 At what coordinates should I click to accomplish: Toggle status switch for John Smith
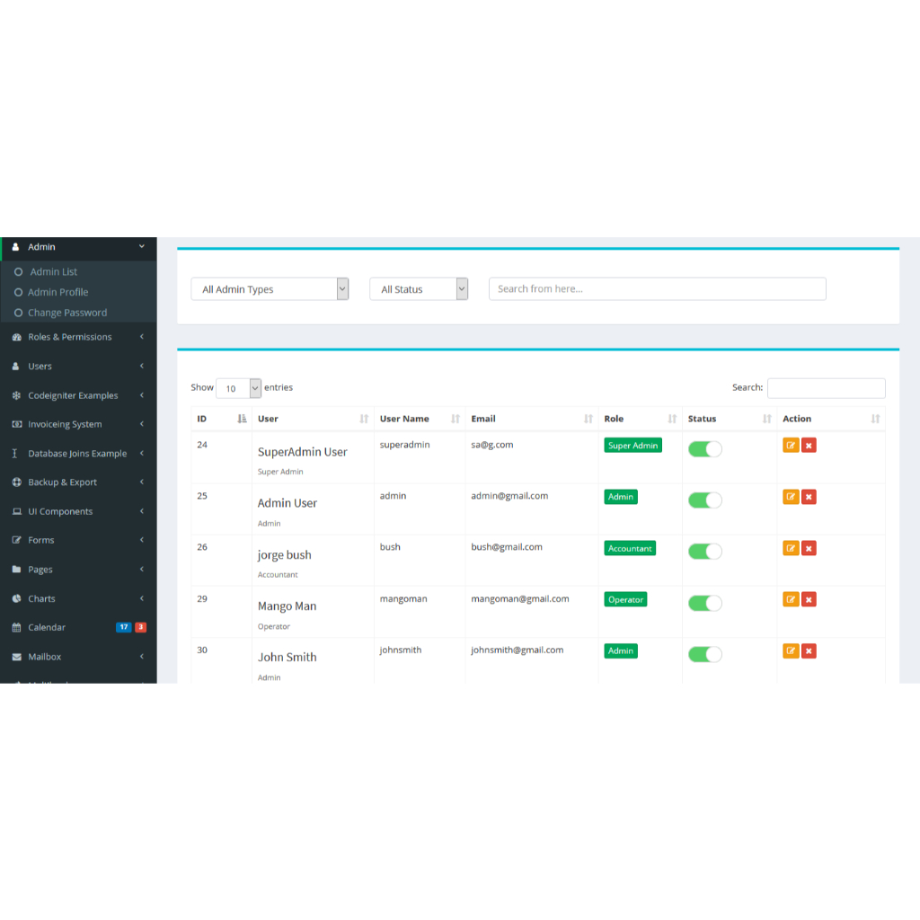pos(705,654)
